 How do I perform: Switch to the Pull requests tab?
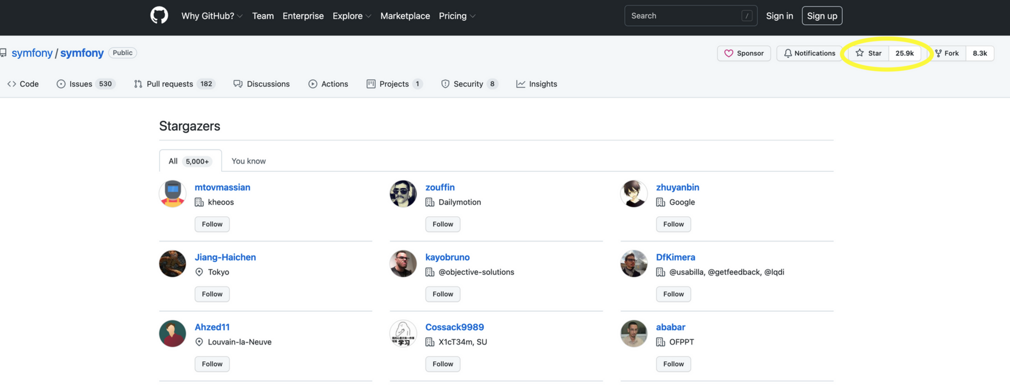tap(174, 84)
